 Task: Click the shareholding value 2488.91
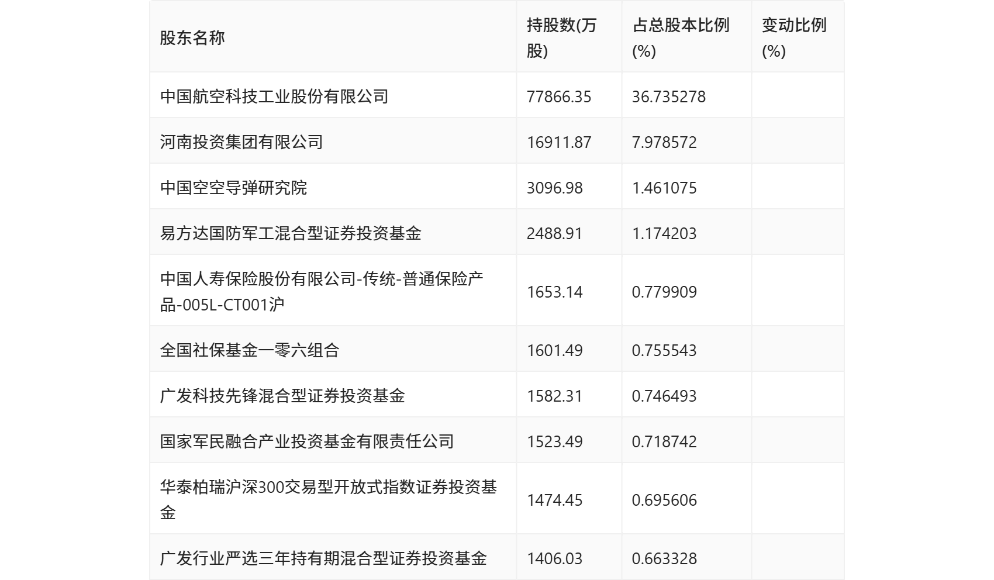pyautogui.click(x=555, y=233)
